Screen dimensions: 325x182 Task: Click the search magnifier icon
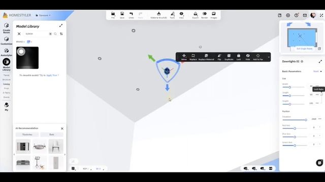pos(55,34)
